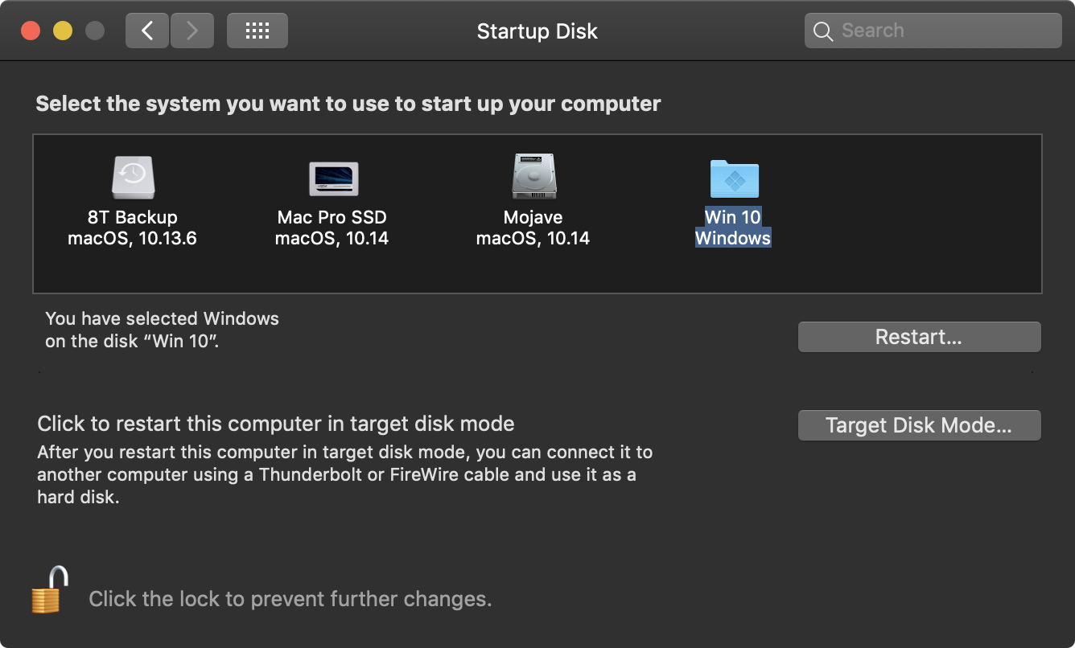Close the Startup Disk window
The width and height of the screenshot is (1075, 648).
[31, 31]
